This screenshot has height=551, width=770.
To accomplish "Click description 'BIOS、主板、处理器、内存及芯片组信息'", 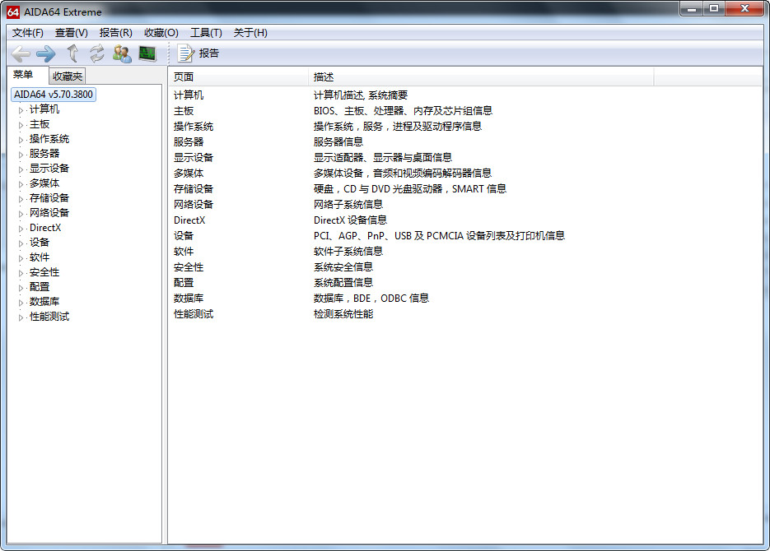I will 403,111.
